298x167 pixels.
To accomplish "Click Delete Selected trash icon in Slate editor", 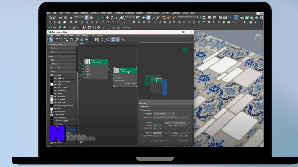I will [72, 39].
